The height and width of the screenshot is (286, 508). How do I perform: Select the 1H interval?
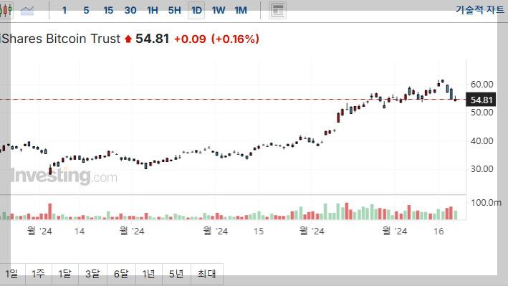(153, 10)
